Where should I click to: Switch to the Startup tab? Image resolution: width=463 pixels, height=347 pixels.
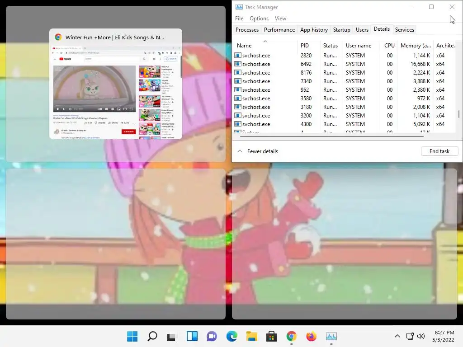pyautogui.click(x=342, y=29)
